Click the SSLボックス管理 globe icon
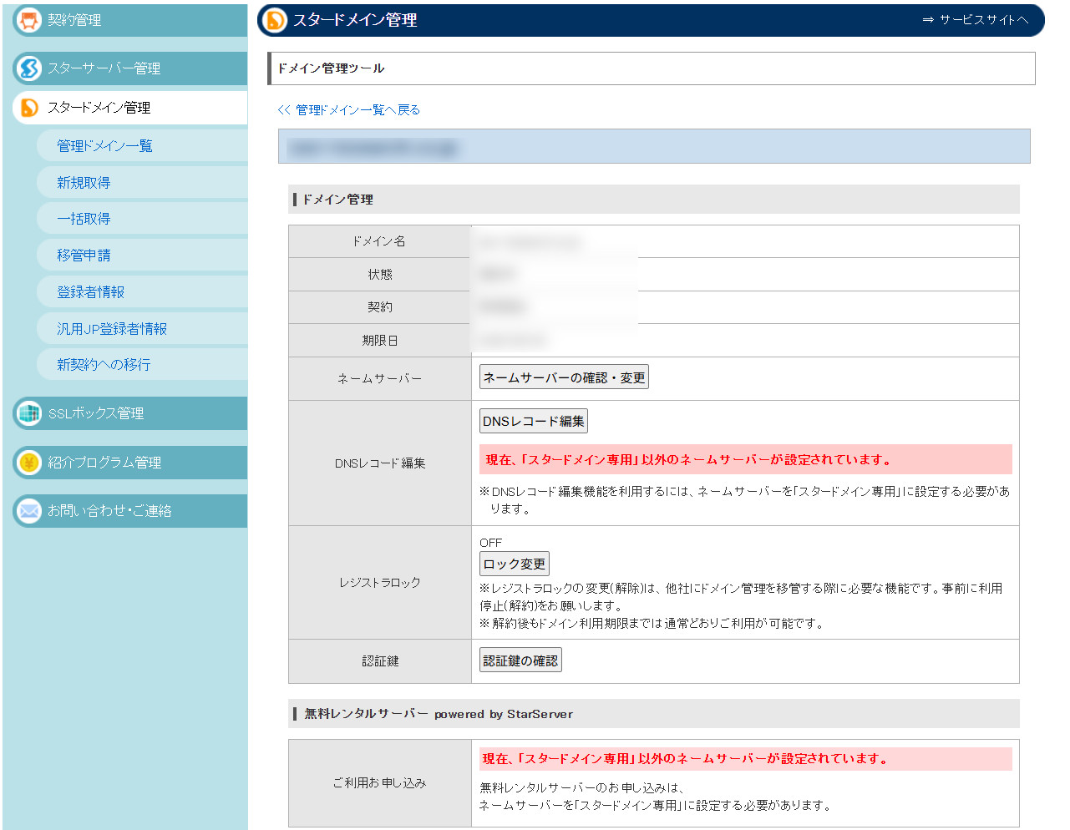The width and height of the screenshot is (1070, 830). click(29, 413)
